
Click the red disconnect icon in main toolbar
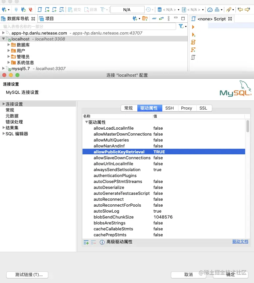pyautogui.click(x=31, y=10)
